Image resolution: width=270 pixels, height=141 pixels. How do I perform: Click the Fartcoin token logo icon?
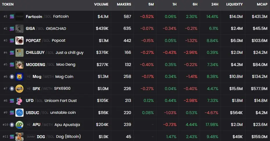click(x=19, y=17)
